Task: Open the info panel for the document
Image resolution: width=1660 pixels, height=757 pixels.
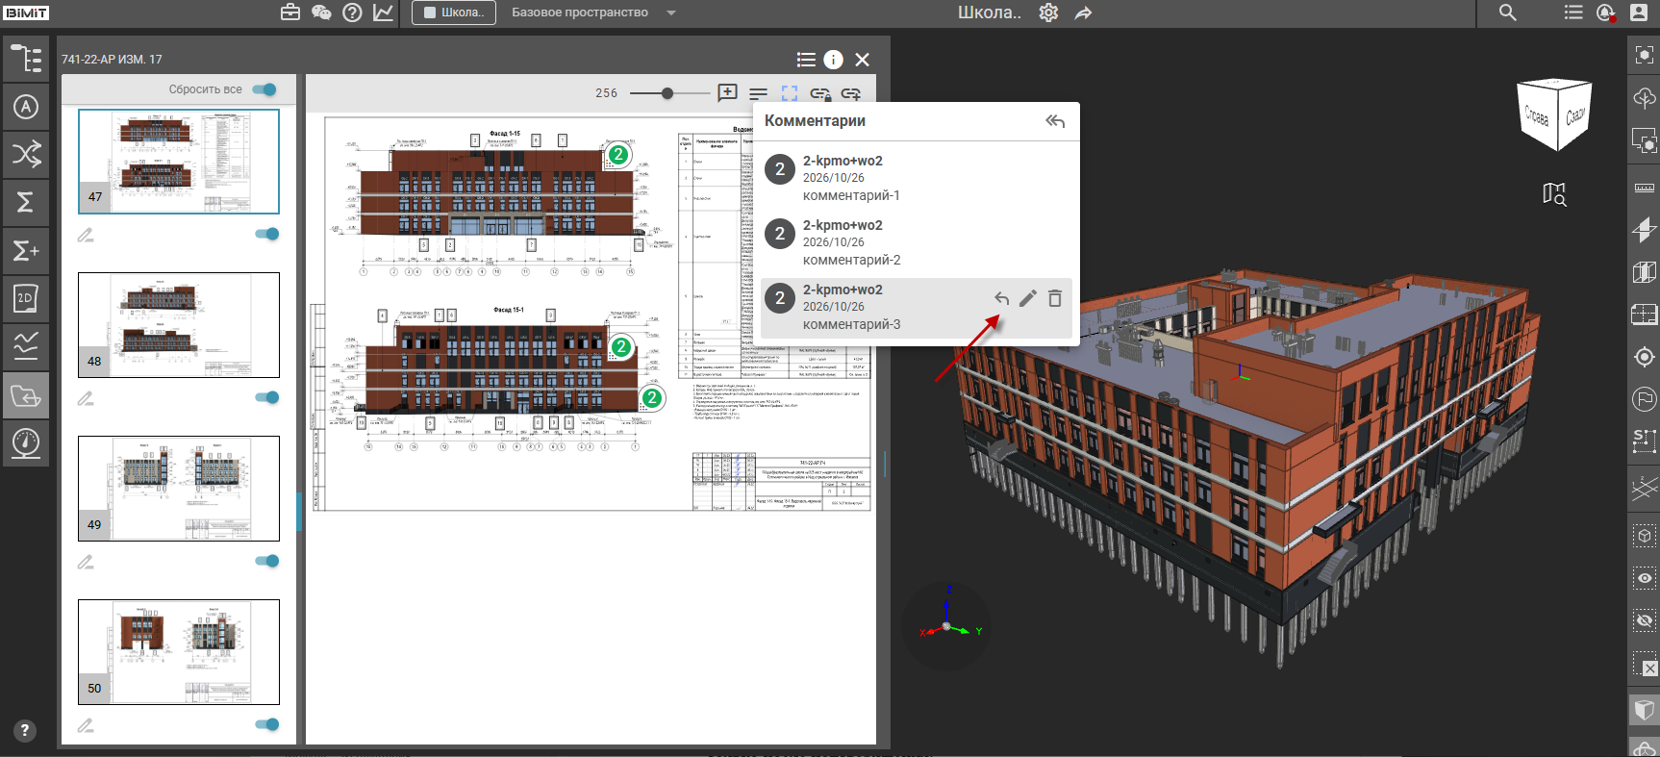Action: (x=834, y=60)
